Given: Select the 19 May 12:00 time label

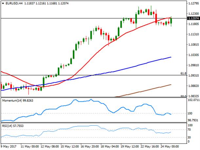Looking at the screenshot, I should coord(130,146).
